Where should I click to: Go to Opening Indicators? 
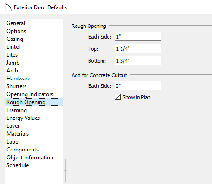(x=30, y=94)
